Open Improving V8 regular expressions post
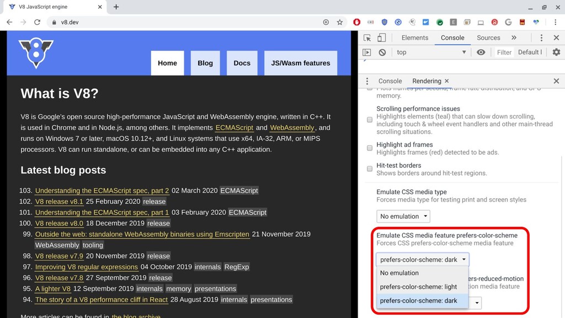Screen dimensions: 565x318 87,267
